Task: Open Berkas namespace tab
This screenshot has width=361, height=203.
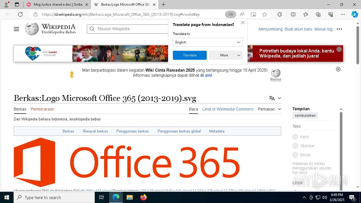Action: click(x=20, y=109)
